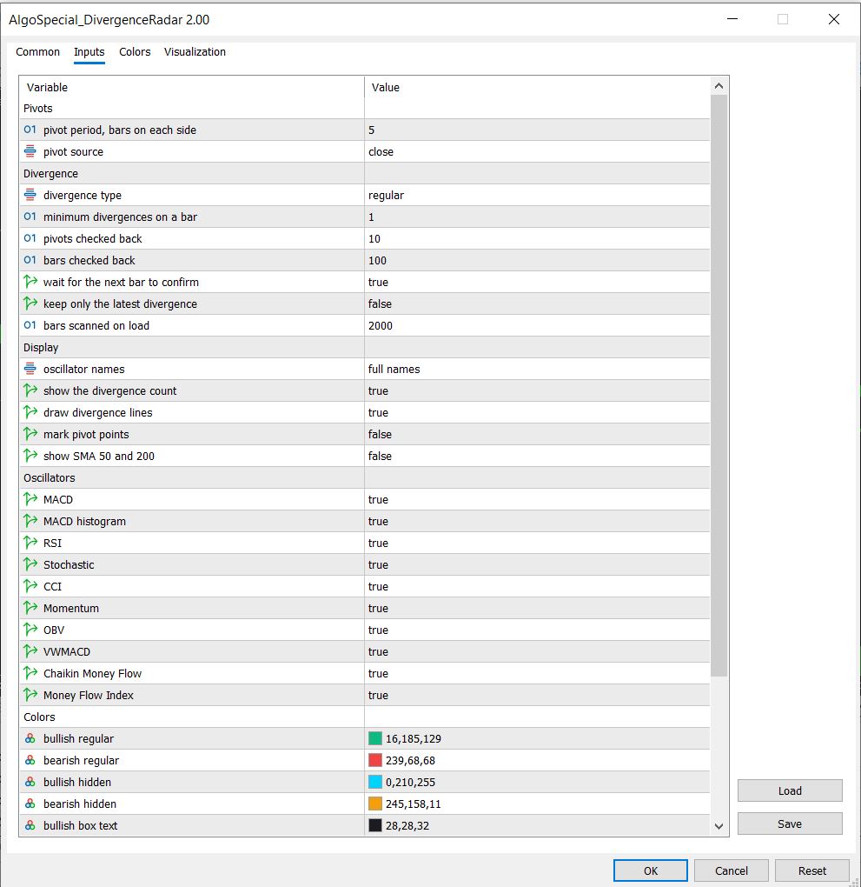Switch to the Common tab
The image size is (861, 887).
[x=37, y=51]
